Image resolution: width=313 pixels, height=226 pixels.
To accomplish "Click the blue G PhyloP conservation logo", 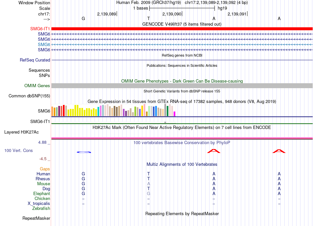I will tap(84, 152).
